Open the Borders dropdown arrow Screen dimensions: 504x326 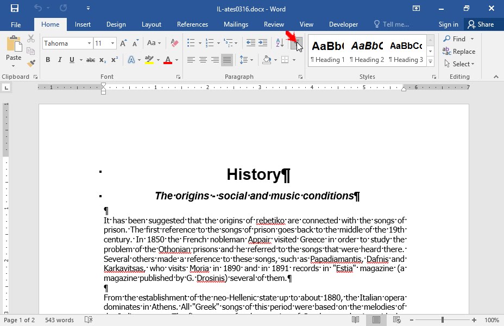tap(294, 60)
